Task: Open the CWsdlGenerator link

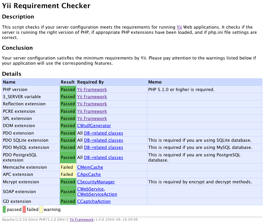Action: click(94, 125)
